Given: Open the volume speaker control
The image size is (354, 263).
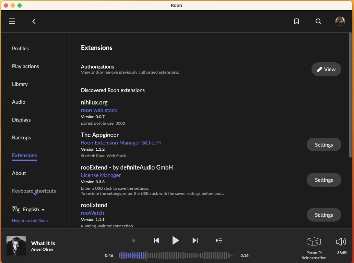Looking at the screenshot, I should pyautogui.click(x=341, y=242).
